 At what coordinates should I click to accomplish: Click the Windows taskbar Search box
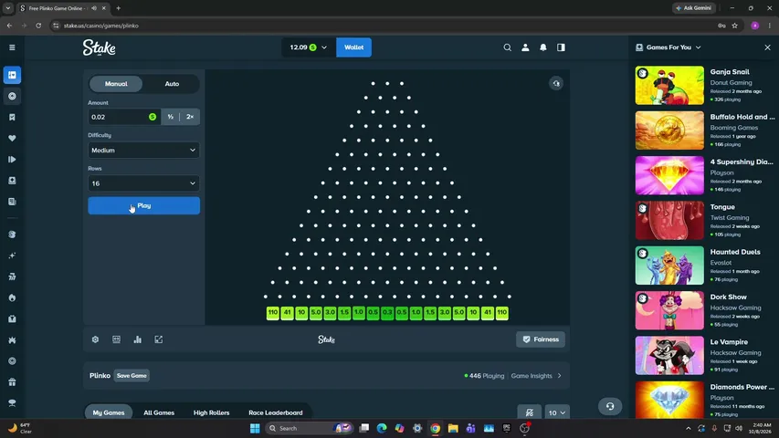pos(309,428)
